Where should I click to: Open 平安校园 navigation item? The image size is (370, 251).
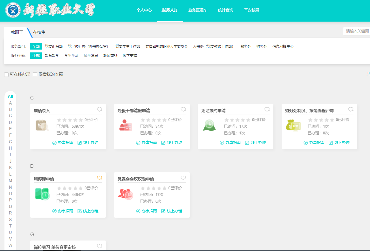(x=251, y=10)
